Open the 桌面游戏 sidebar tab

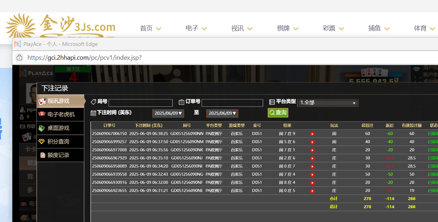point(60,128)
